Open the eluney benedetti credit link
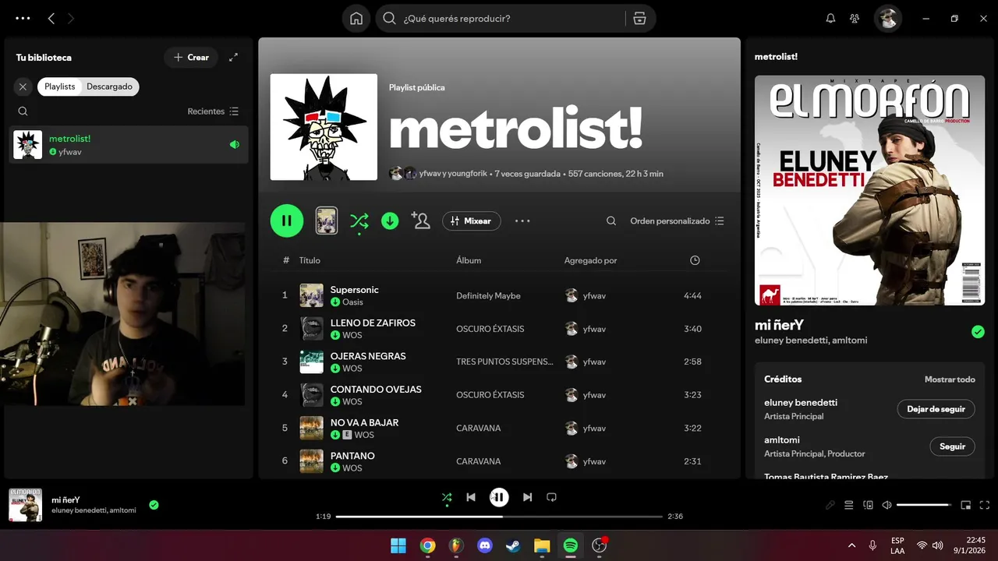 (x=801, y=403)
